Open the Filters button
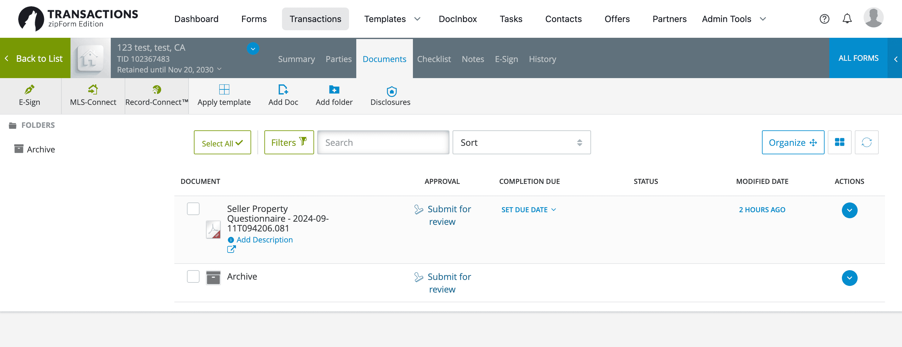The width and height of the screenshot is (902, 347). click(x=289, y=142)
